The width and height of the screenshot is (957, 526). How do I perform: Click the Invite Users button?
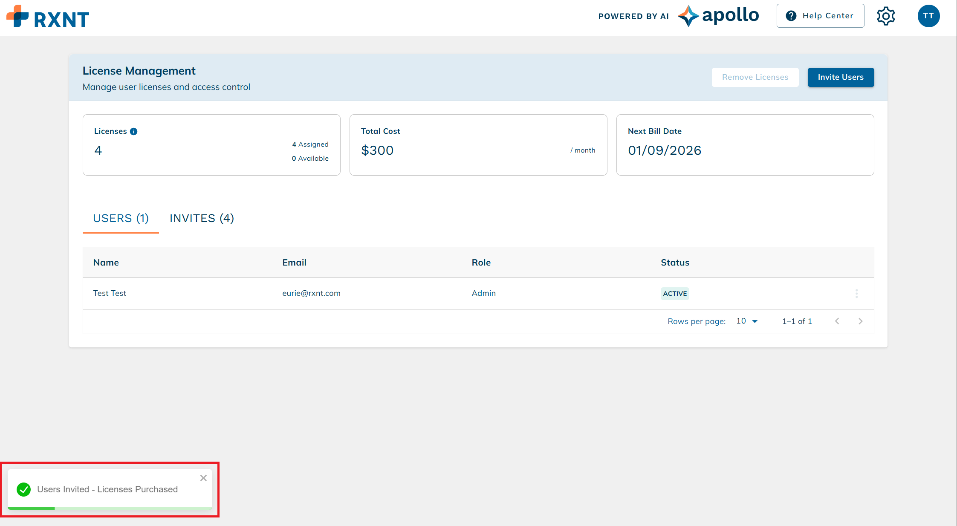(840, 77)
